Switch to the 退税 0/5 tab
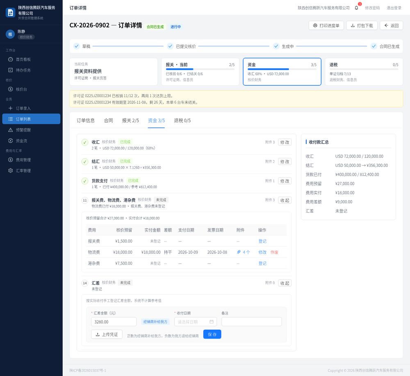Screen dimensions: 410x376 pyautogui.click(x=182, y=120)
